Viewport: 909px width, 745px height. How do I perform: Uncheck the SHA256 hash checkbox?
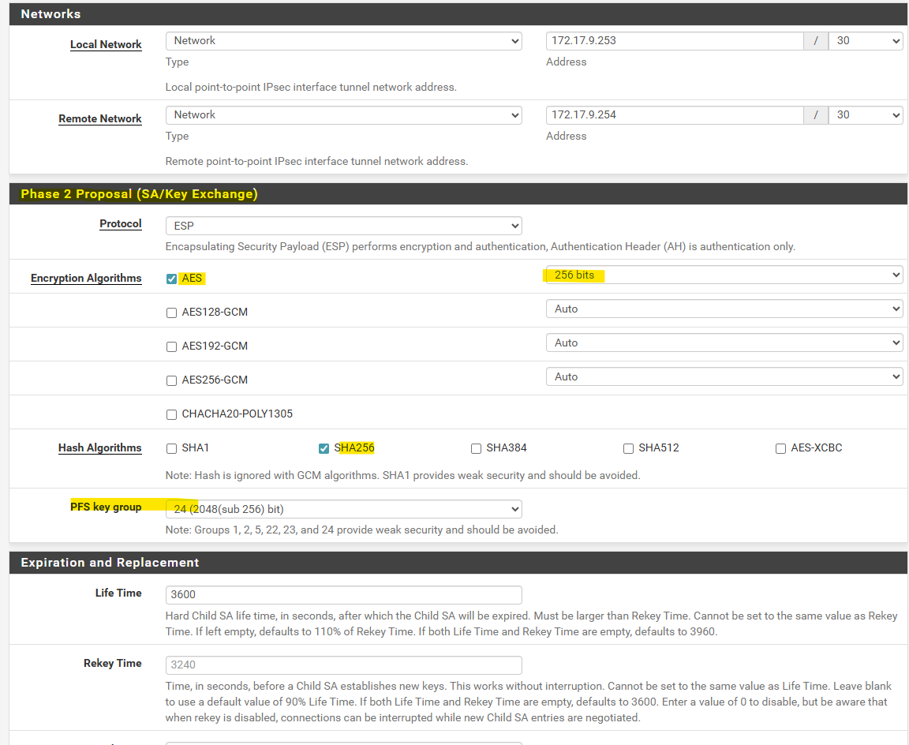pos(324,449)
